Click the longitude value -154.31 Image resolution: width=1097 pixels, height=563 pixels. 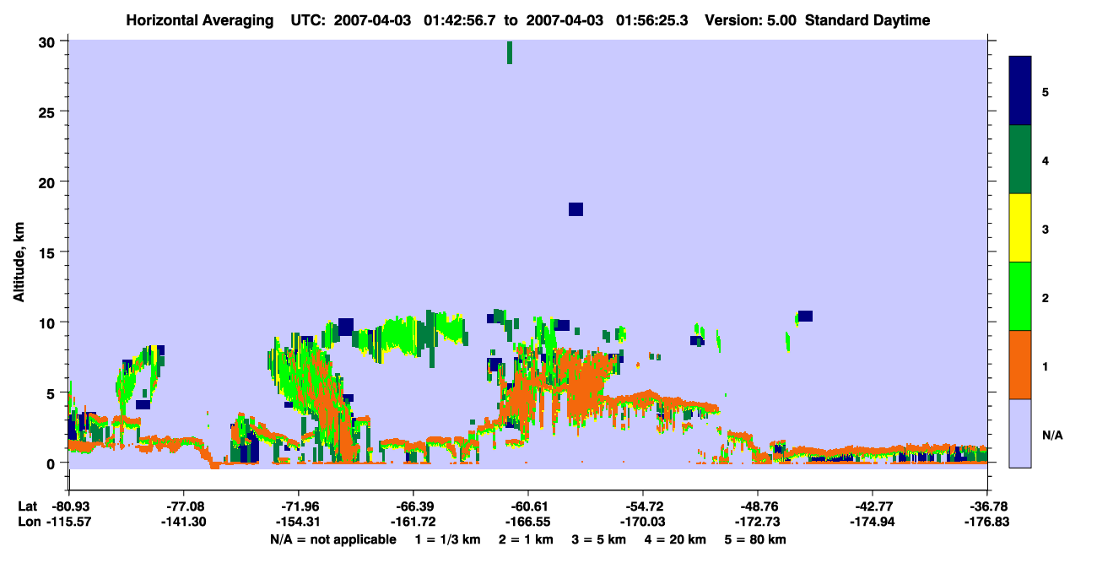(298, 522)
